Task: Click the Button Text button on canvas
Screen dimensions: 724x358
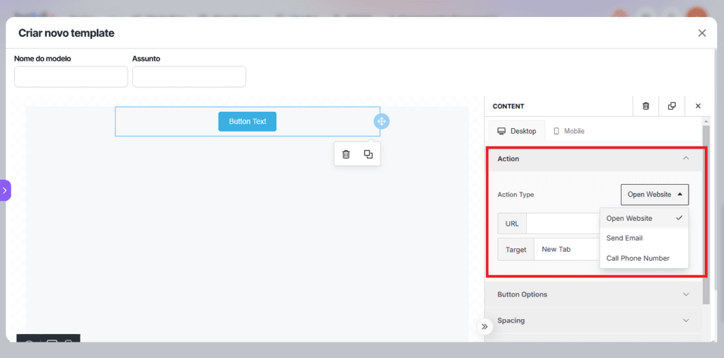Action: (x=247, y=122)
